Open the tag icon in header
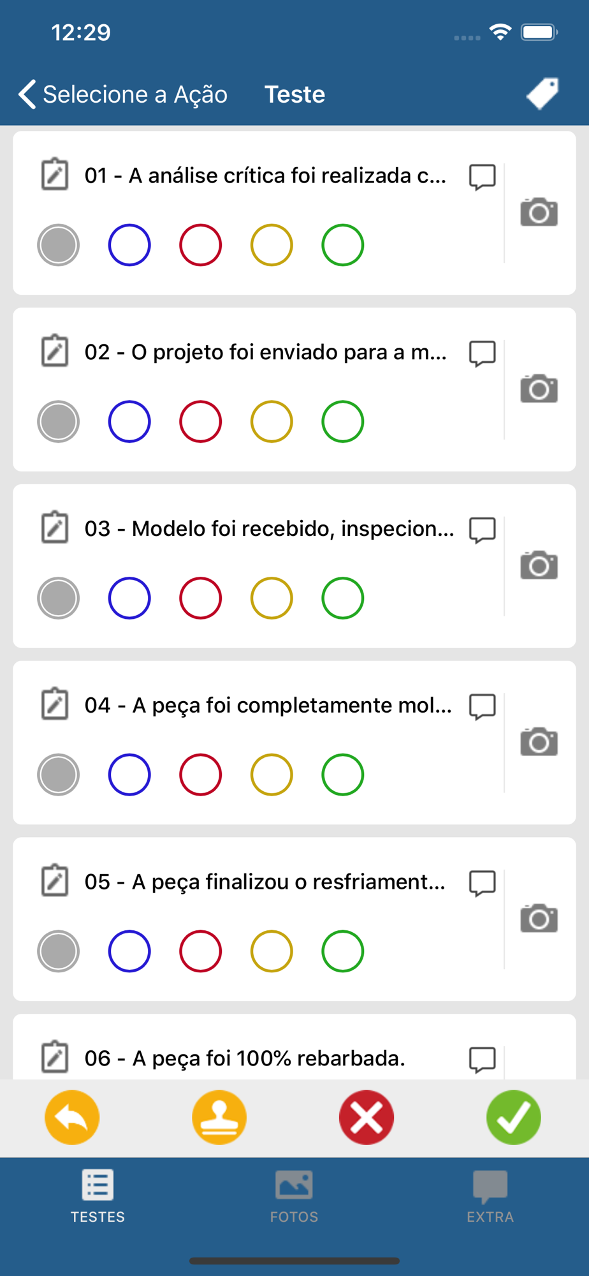 click(542, 94)
